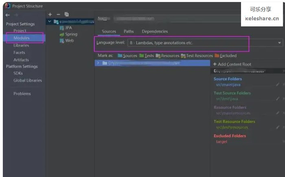Screen dimensions: 285x177
Task: Collapse the root module tree node
Action: [49, 22]
